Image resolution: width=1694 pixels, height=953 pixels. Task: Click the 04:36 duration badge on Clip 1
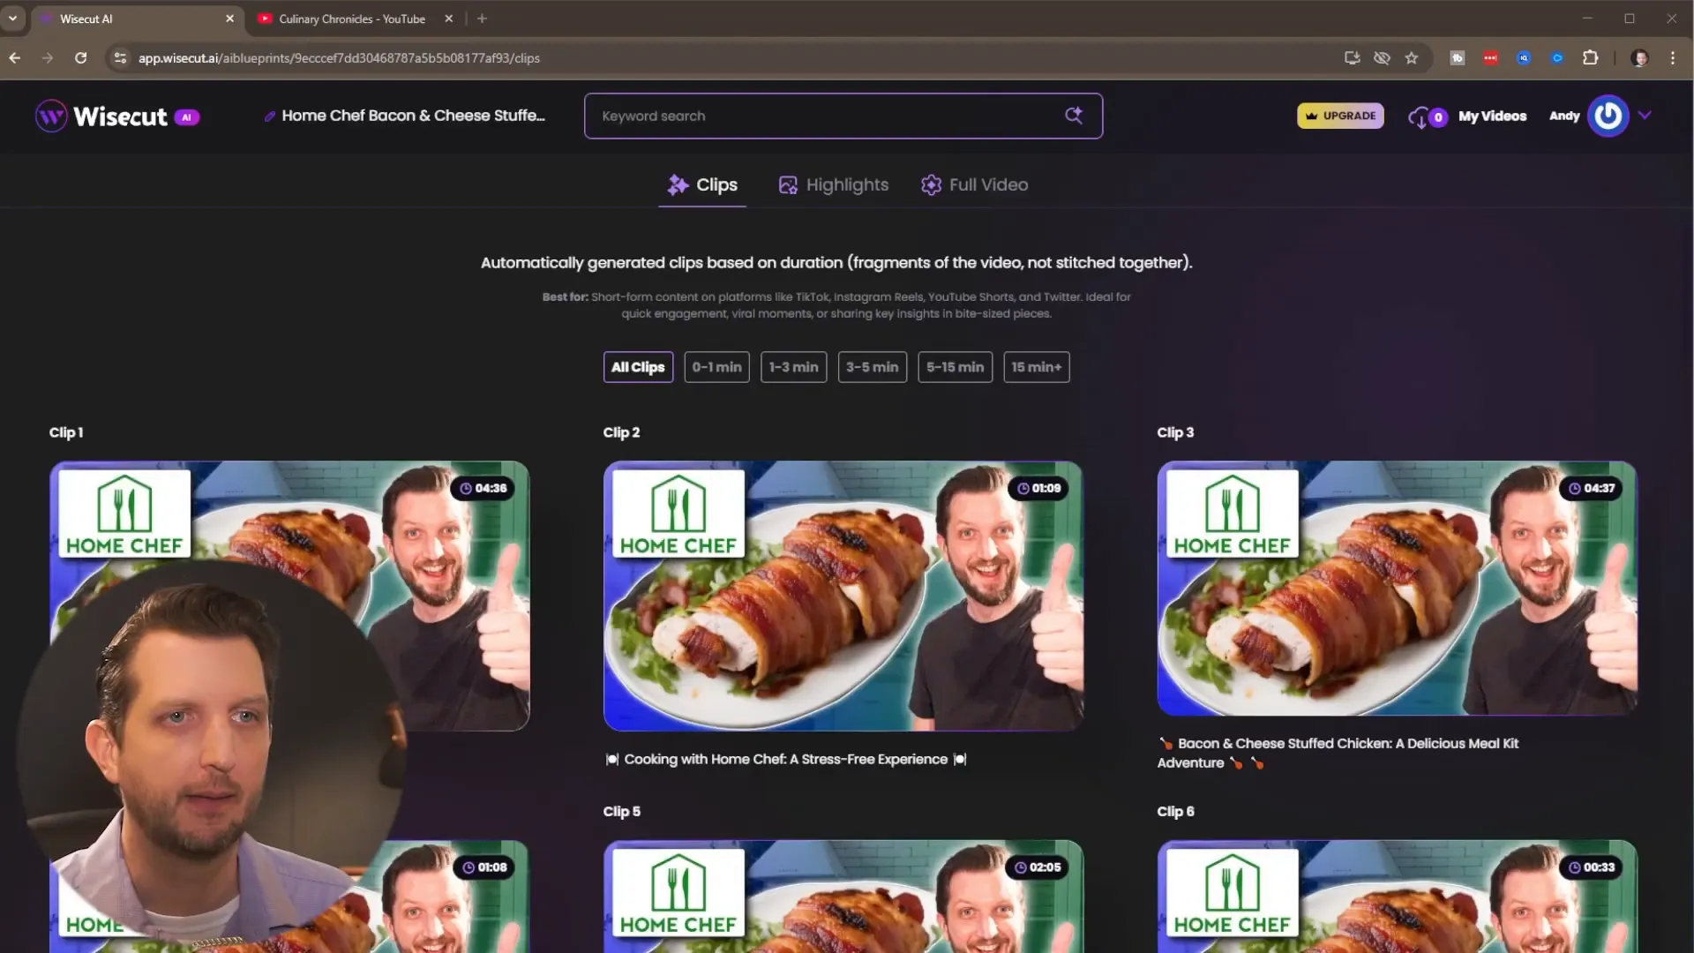pyautogui.click(x=483, y=488)
